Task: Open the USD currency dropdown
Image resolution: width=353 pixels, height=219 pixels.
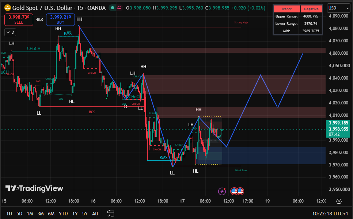Action: click(x=339, y=8)
